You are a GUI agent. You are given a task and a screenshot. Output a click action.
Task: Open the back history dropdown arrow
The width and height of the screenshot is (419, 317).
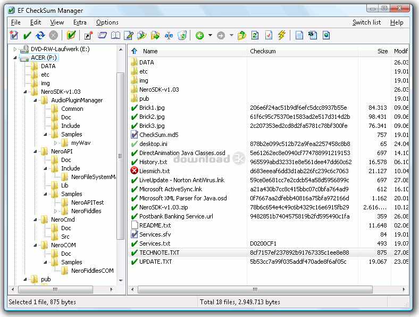coord(211,35)
